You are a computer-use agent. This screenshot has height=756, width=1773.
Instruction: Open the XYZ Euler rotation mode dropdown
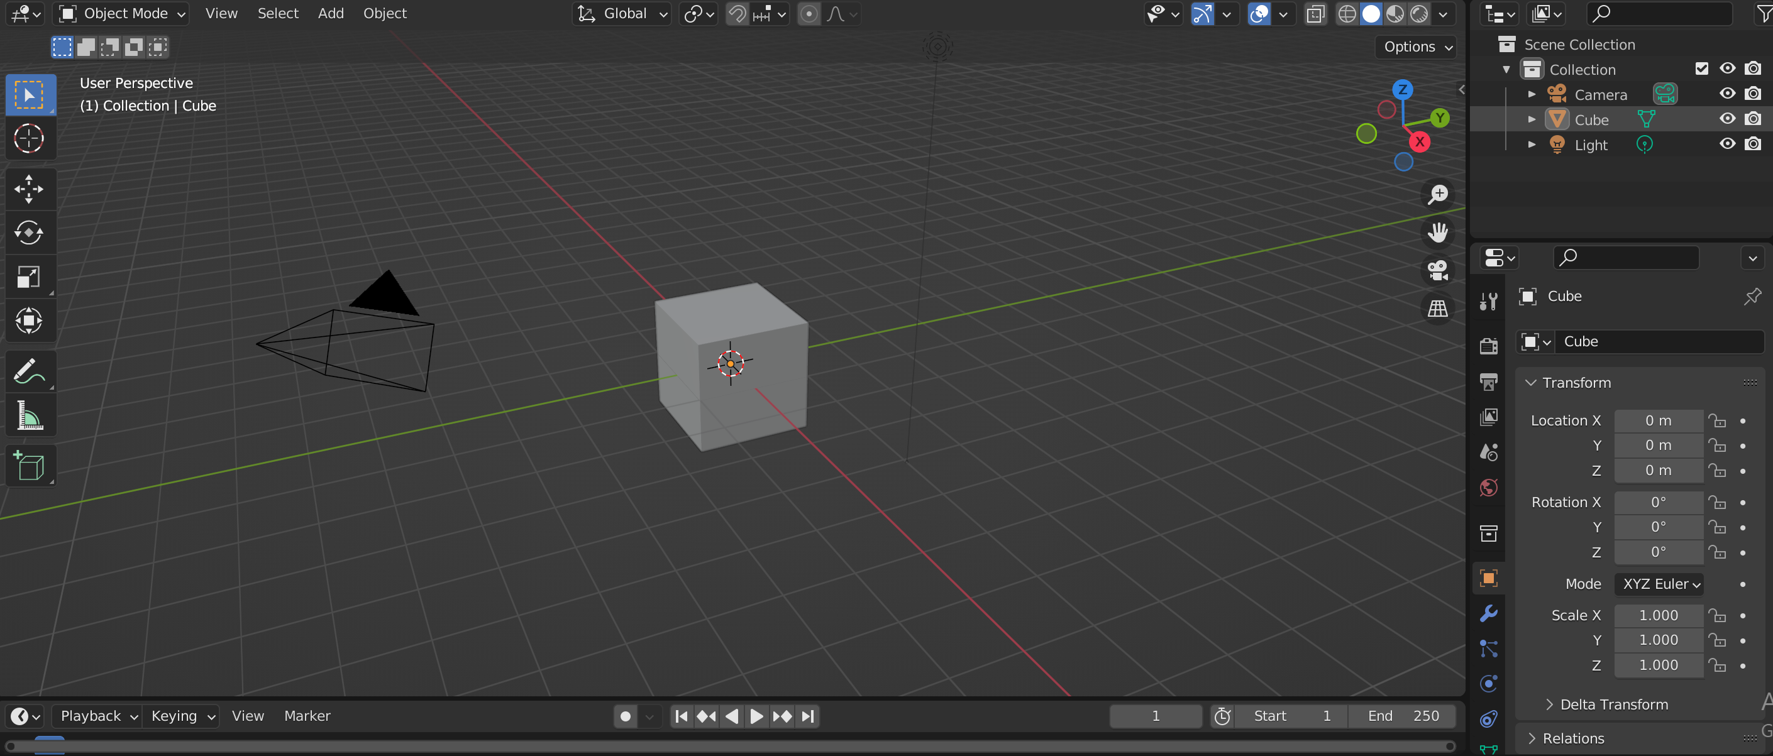pyautogui.click(x=1659, y=583)
